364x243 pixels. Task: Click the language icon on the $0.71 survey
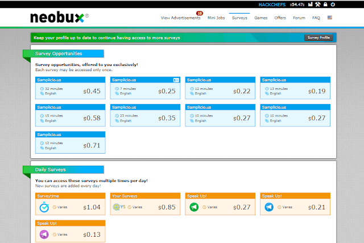[42, 148]
